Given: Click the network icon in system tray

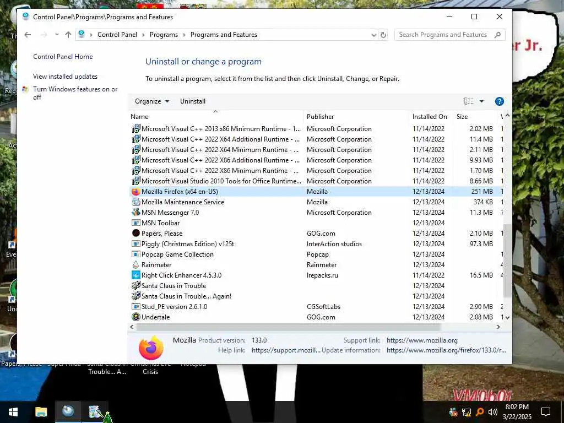Looking at the screenshot, I should (467, 412).
